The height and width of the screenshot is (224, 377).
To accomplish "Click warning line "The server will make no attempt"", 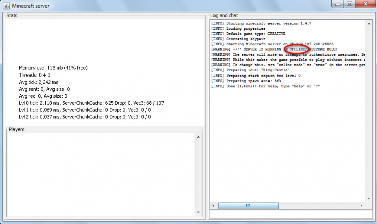I will [288, 55].
